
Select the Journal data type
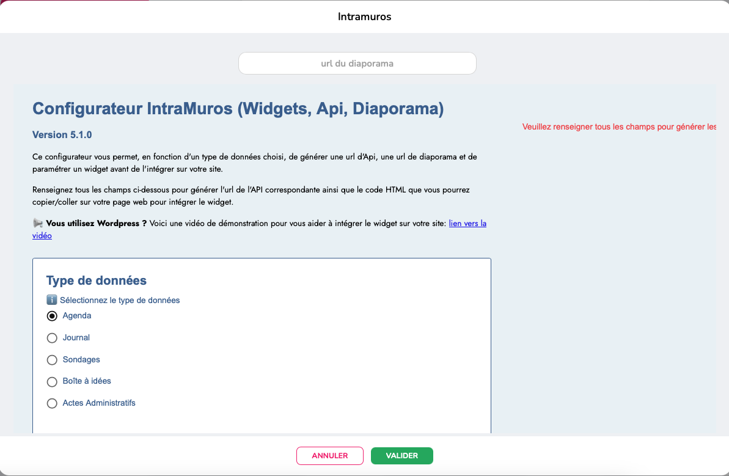52,338
